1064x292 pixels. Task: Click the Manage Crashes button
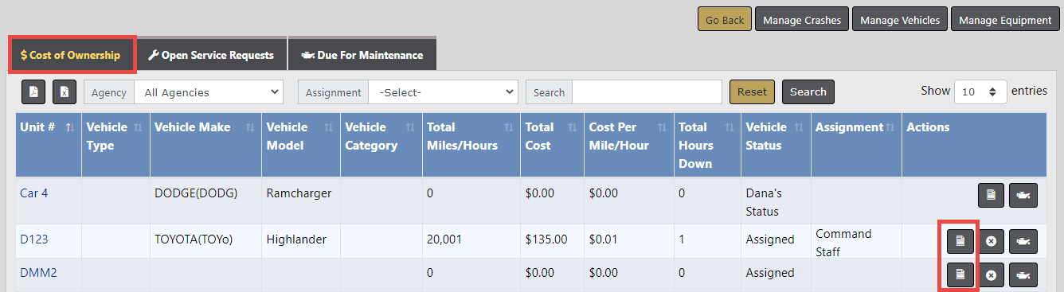pyautogui.click(x=802, y=20)
